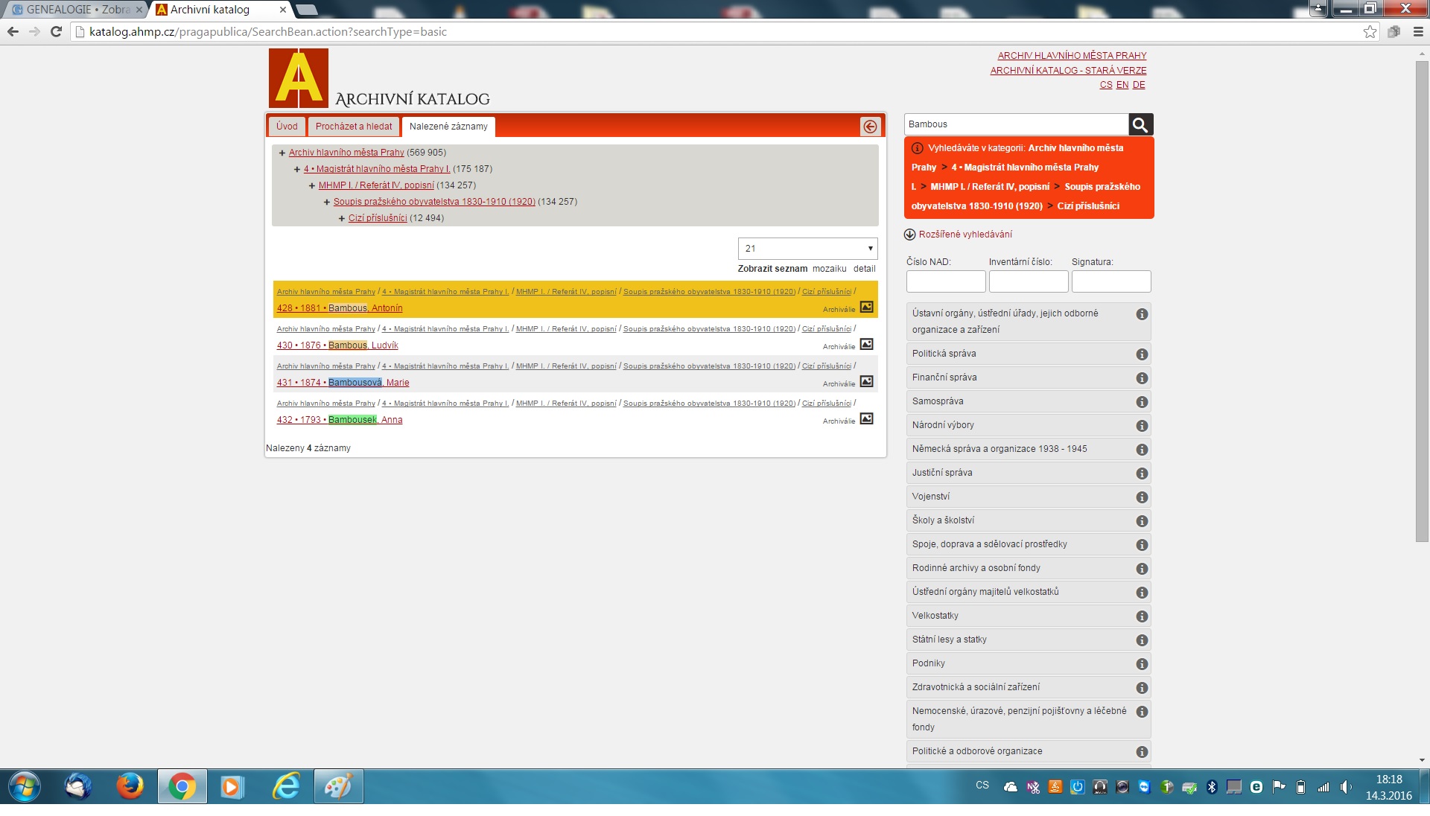Click the search magnifier button
The image size is (1430, 816).
(1140, 124)
